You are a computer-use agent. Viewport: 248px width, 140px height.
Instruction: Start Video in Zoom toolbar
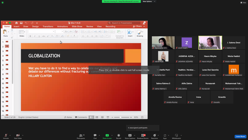[x=18, y=136]
